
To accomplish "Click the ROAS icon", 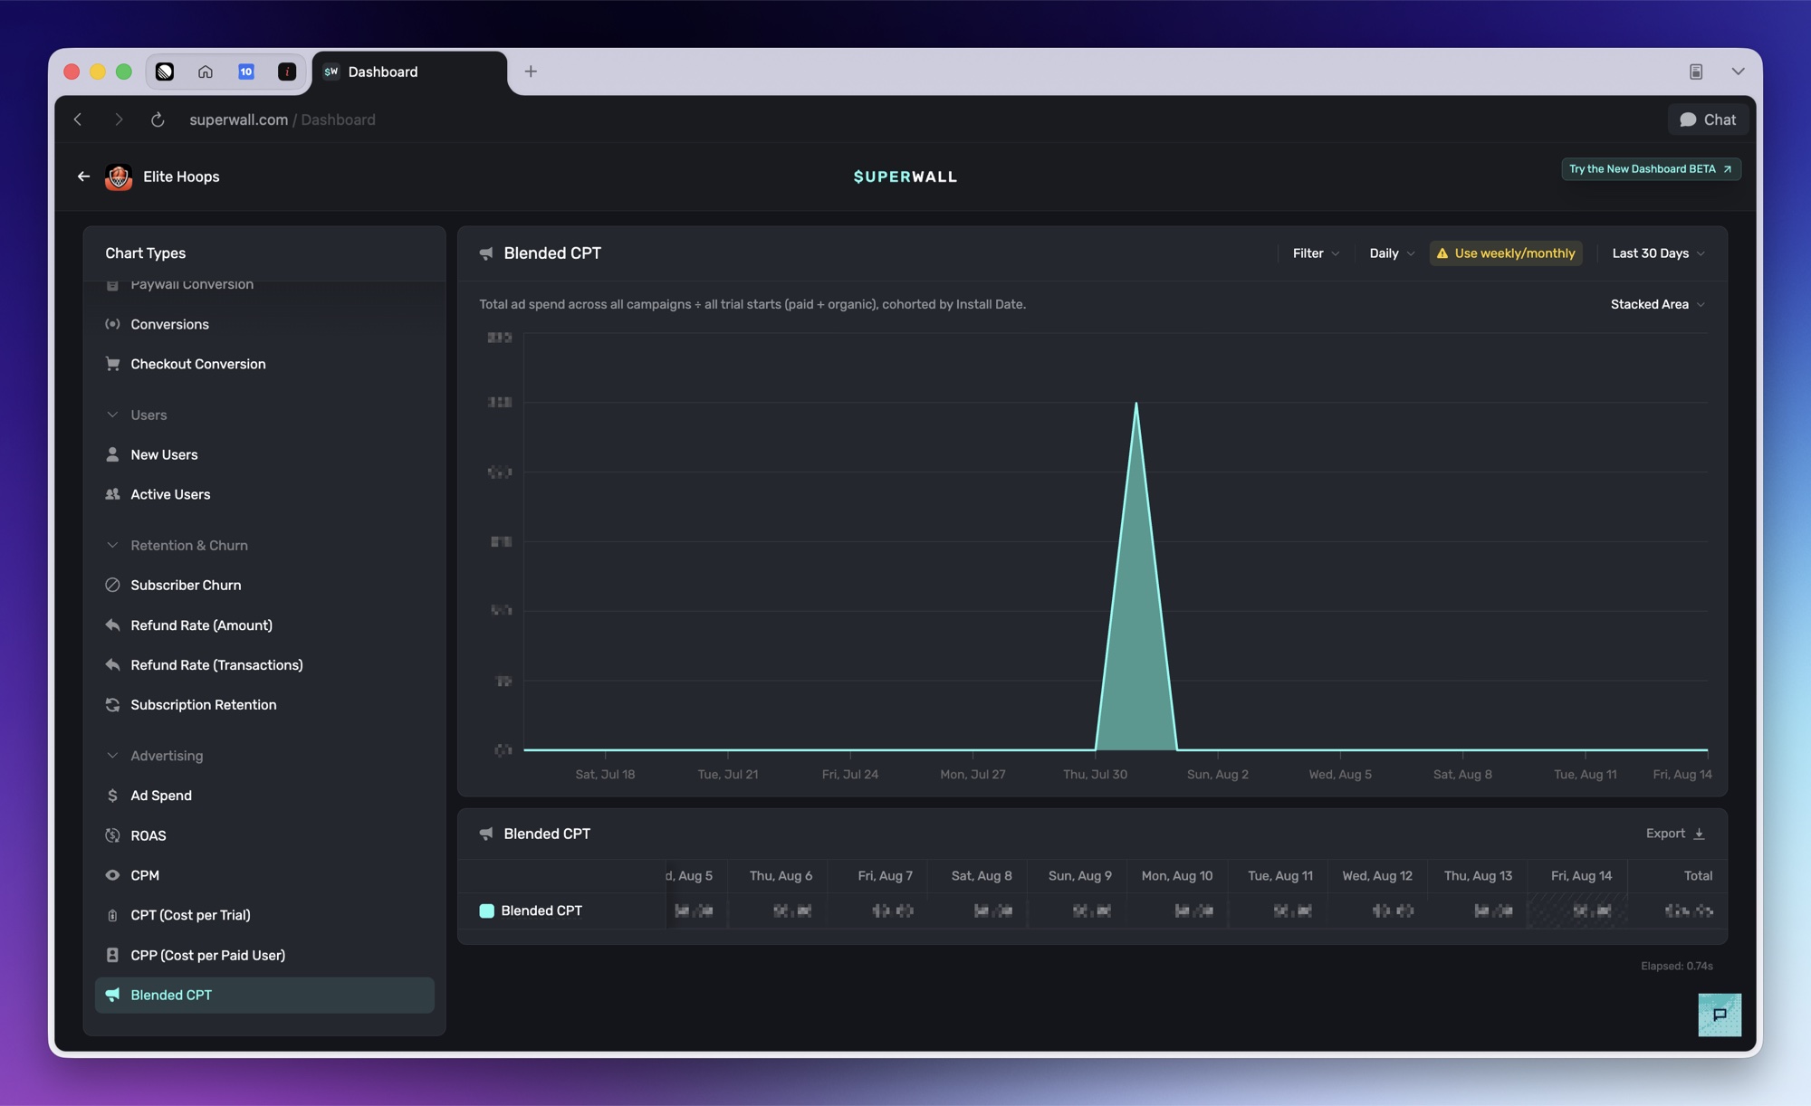I will [112, 835].
